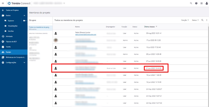
Task: Open the user profile icon
Action: pos(206,3)
